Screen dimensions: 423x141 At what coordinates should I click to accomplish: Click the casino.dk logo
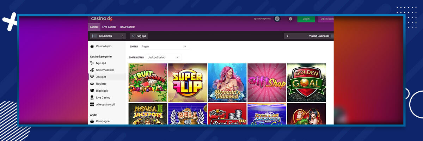(102, 18)
